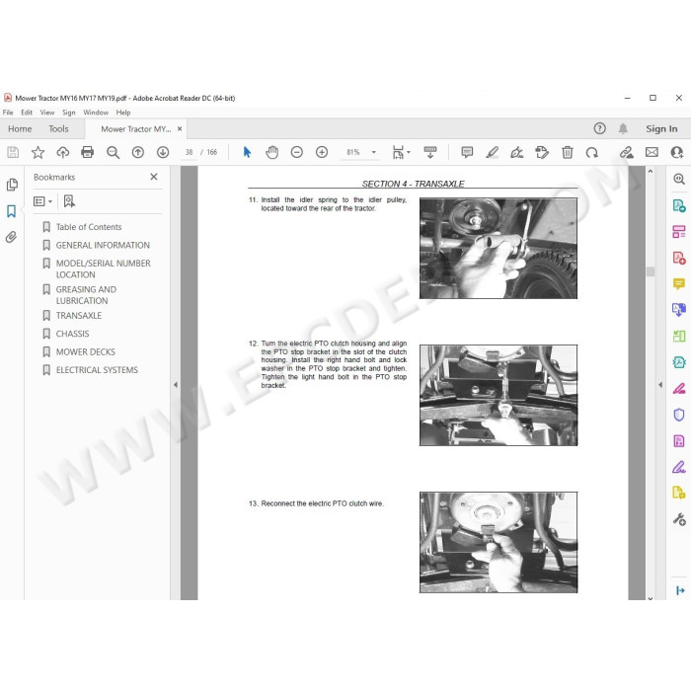Image resolution: width=691 pixels, height=691 pixels.
Task: Open Export PDF tool in right pane
Action: 679,205
